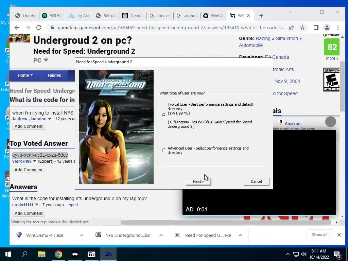Cancel the Need for Speed installer
Viewport: 348px width, 261px height.
coord(256,181)
